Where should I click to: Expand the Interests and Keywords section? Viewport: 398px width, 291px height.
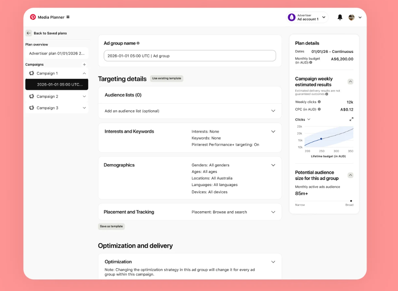click(x=273, y=131)
